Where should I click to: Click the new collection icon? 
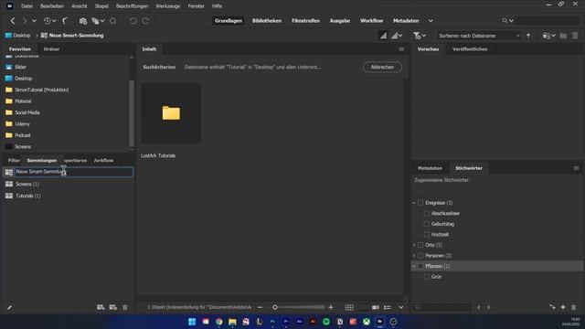tap(101, 307)
